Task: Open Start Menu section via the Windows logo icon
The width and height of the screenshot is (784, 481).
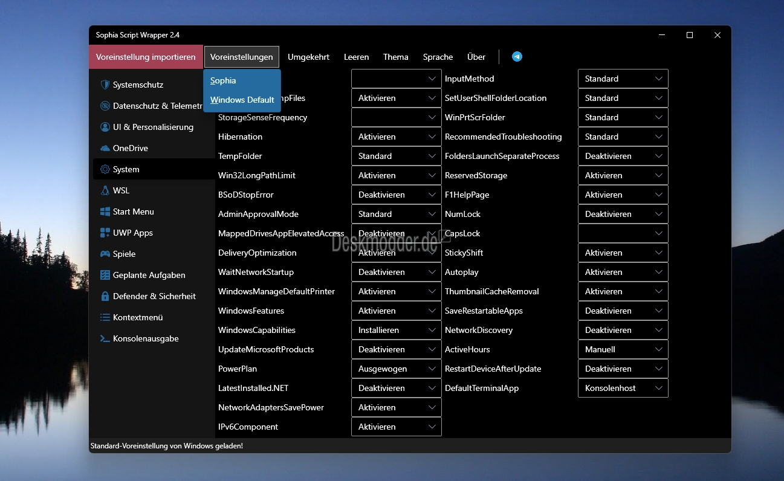Action: point(105,211)
